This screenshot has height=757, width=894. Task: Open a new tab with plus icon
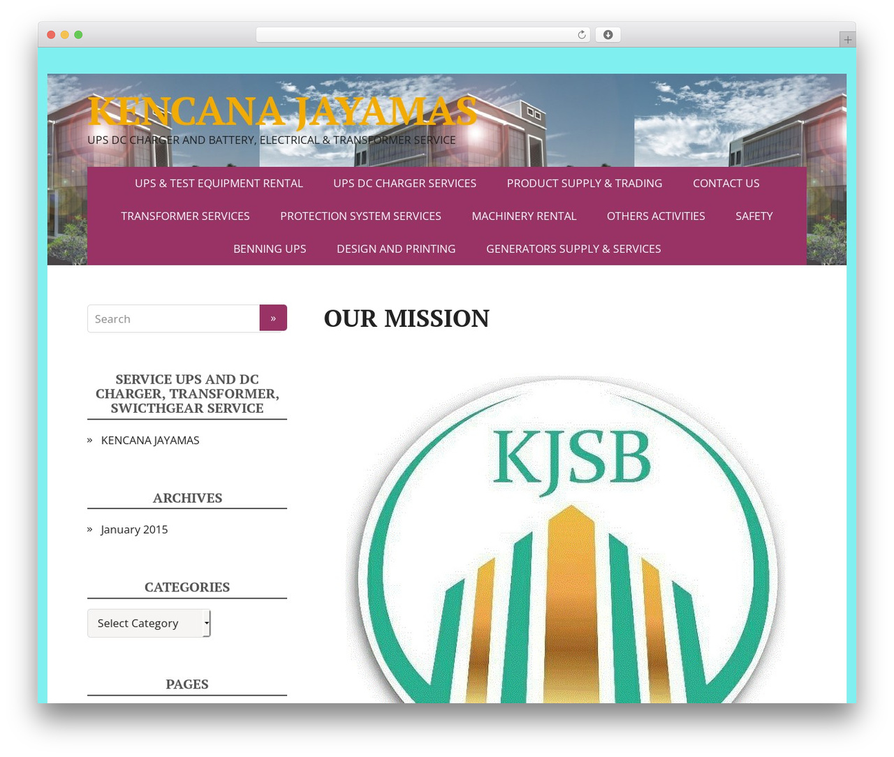point(847,40)
